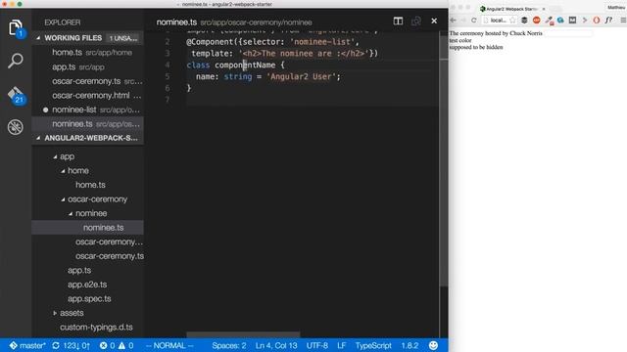Open app.ts src/app in Working Files

(x=87, y=67)
